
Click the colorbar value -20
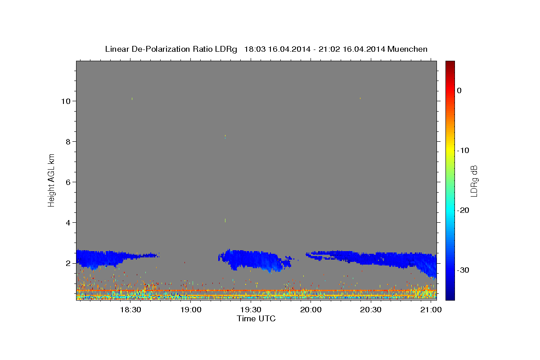[463, 210]
